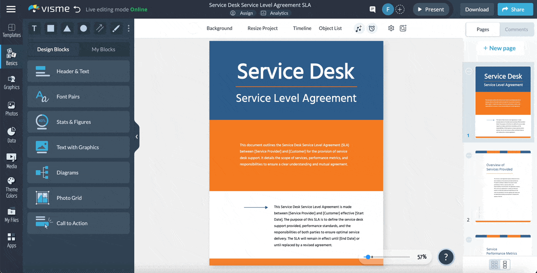Open find and replace tool
This screenshot has width=537, height=273.
point(403,28)
